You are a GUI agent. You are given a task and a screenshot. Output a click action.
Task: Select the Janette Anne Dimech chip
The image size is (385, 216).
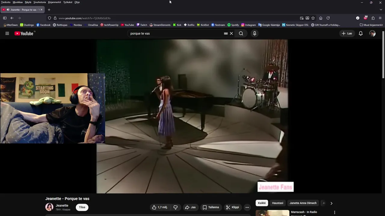tap(303, 203)
